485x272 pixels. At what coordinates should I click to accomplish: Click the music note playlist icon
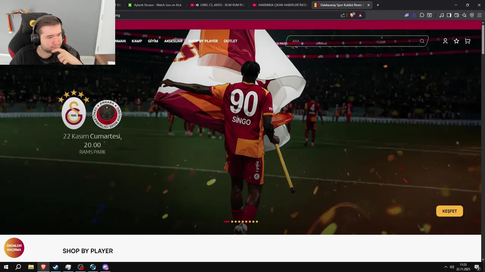pyautogui.click(x=441, y=15)
